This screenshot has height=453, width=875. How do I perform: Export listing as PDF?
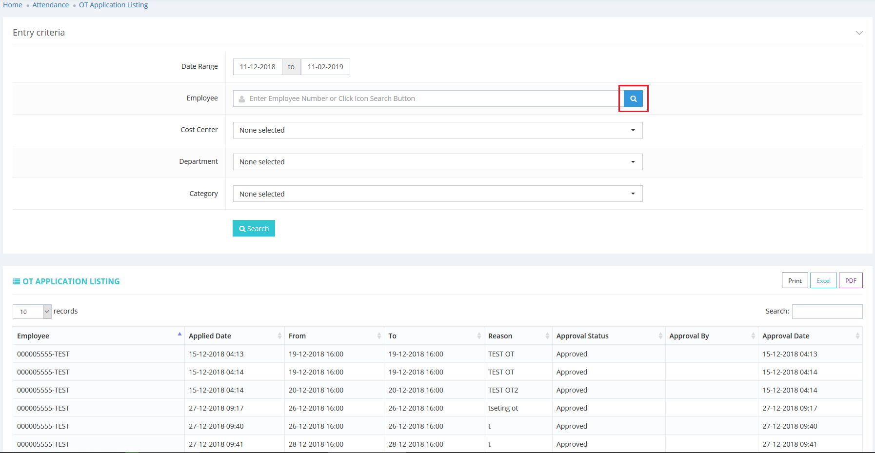(851, 281)
